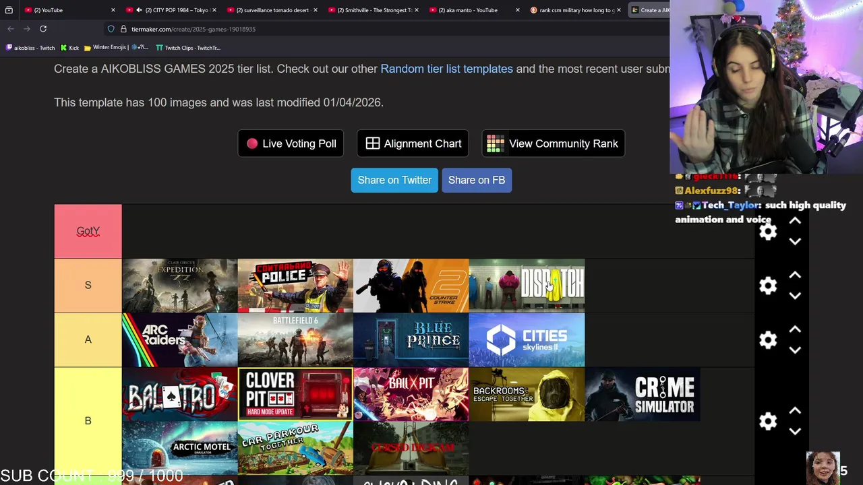
Task: Open browser tab list button at top-left
Action: click(9, 10)
